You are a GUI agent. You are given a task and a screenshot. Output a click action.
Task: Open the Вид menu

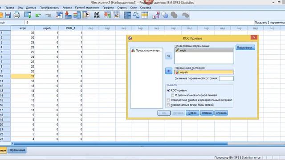tap(20, 8)
